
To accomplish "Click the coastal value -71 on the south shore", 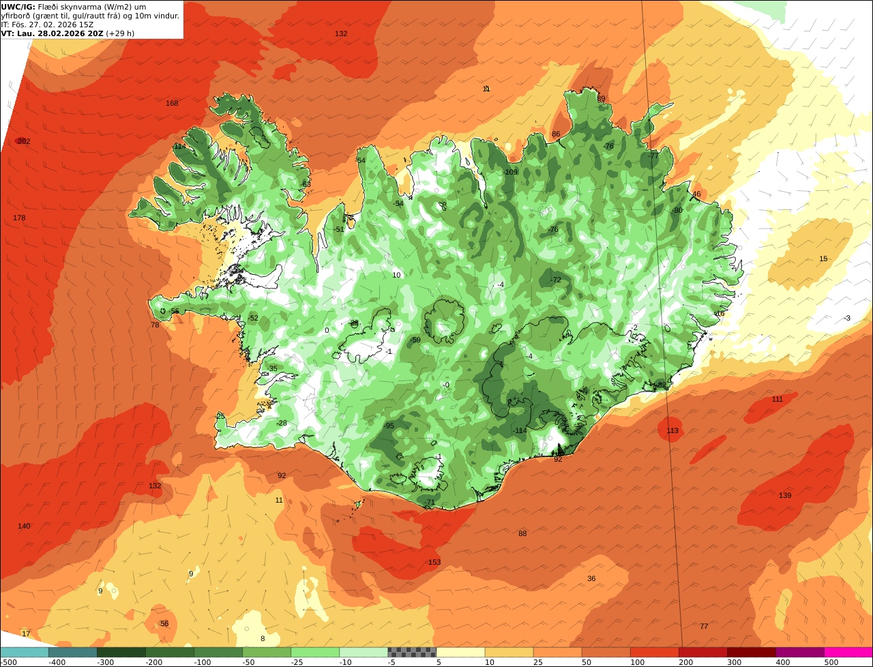I will 429,502.
